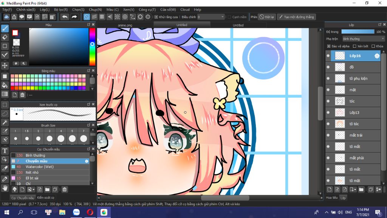The height and width of the screenshot is (218, 387).
Task: Hide the tóc layer
Action: tap(328, 101)
